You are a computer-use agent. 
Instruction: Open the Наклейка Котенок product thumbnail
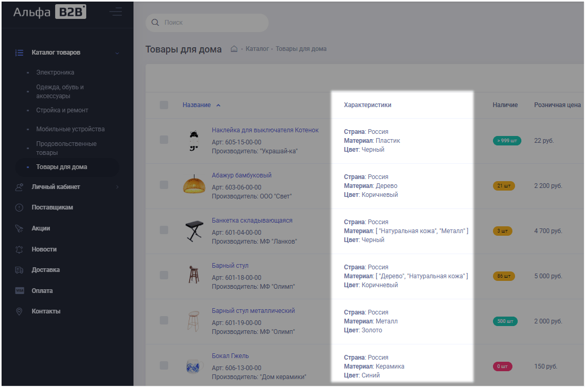pos(193,141)
